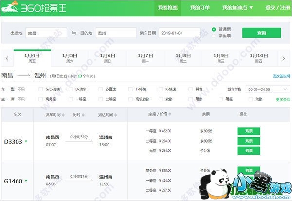Open the 我的加速点 dropdown menu
292x201 pixels.
coord(237,8)
